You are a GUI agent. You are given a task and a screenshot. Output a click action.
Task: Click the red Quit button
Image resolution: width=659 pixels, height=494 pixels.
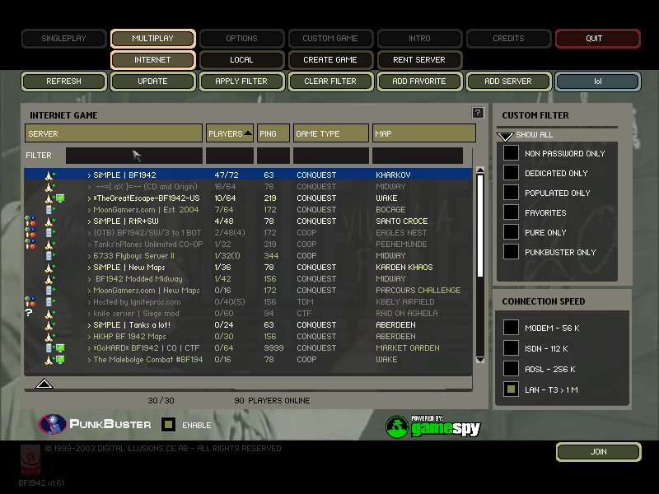tap(598, 38)
